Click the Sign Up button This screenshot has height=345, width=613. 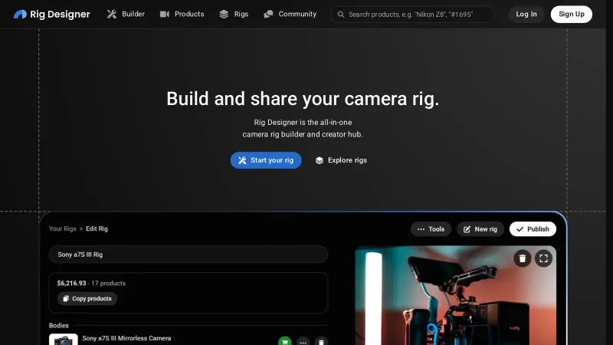pos(571,15)
